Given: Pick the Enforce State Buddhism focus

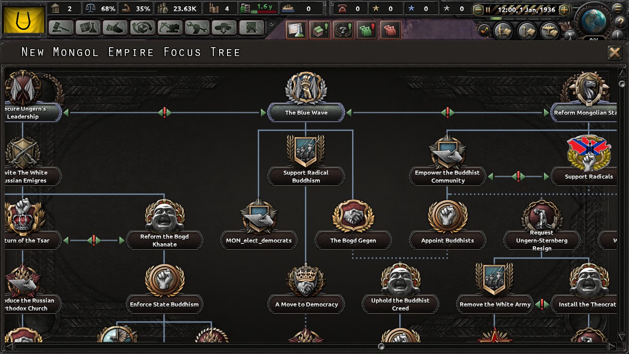Looking at the screenshot, I should coord(164,304).
